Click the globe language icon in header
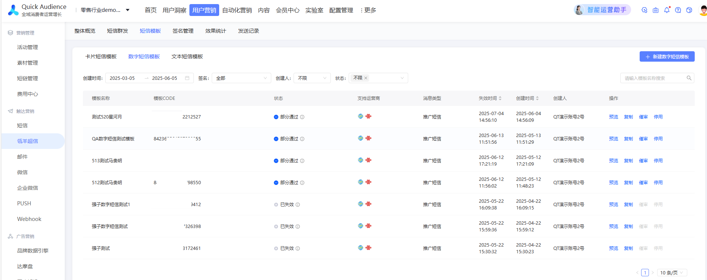Viewport: 707px width, 280px height. pos(689,10)
